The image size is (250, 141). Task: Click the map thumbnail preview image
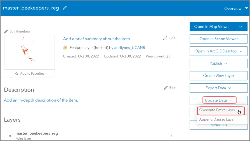click(29, 53)
